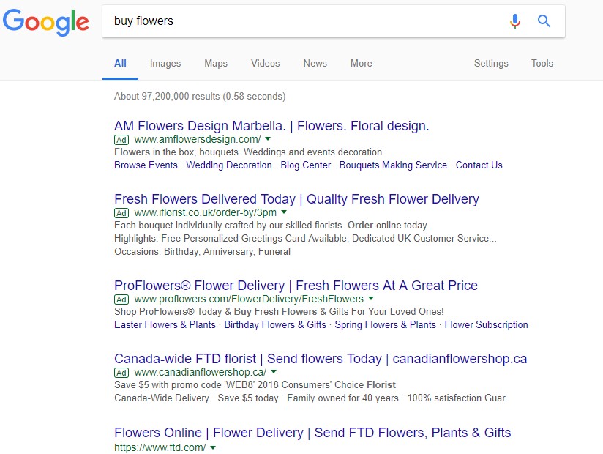Viewport: 603px width, 454px height.
Task: Click the Ad badge next to amflowersdesign.com
Action: pos(121,140)
